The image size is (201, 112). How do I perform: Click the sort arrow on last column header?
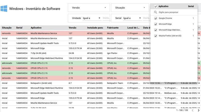[199, 28]
